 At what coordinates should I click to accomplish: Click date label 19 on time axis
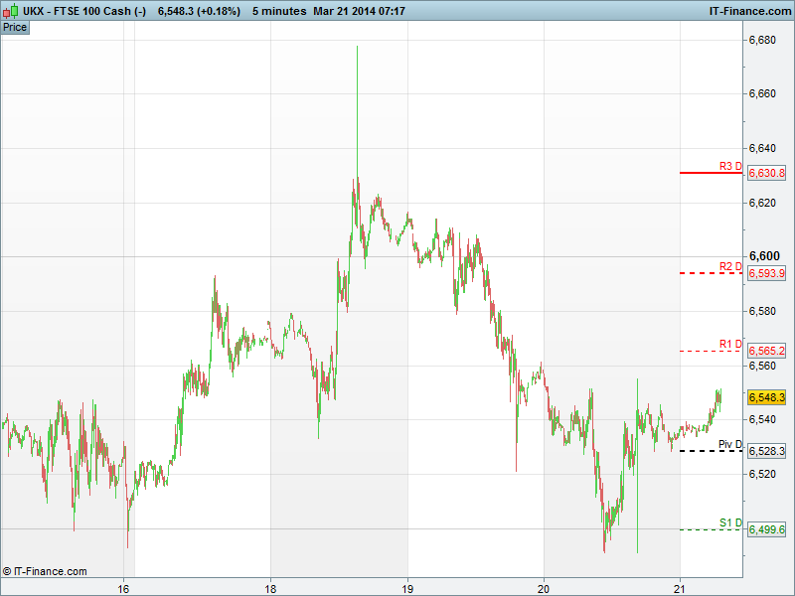click(x=407, y=587)
